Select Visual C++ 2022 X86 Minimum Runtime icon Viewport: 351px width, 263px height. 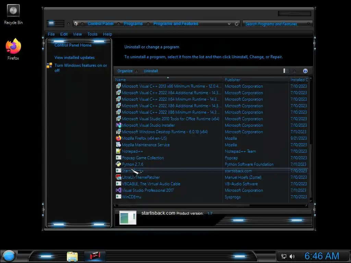coord(118,112)
